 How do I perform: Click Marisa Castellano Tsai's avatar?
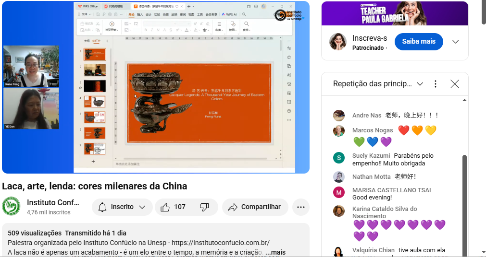tap(339, 192)
